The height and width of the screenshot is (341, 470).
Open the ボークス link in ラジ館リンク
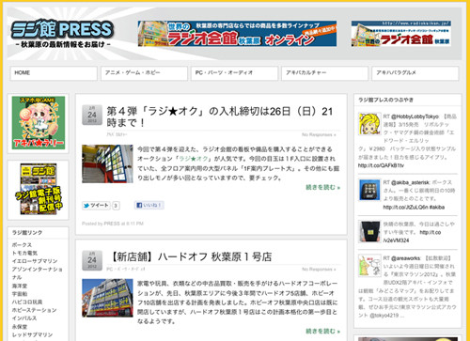point(22,245)
